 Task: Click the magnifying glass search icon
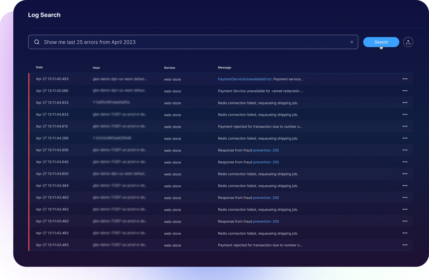point(37,42)
